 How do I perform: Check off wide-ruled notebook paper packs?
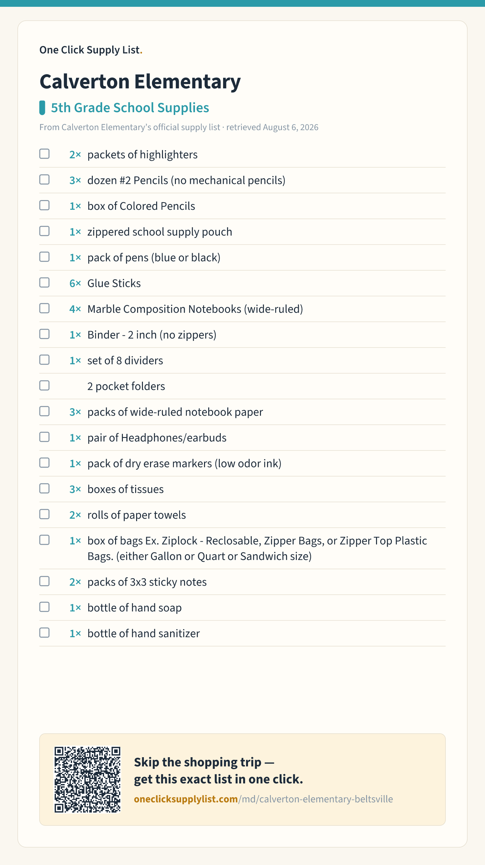(44, 411)
